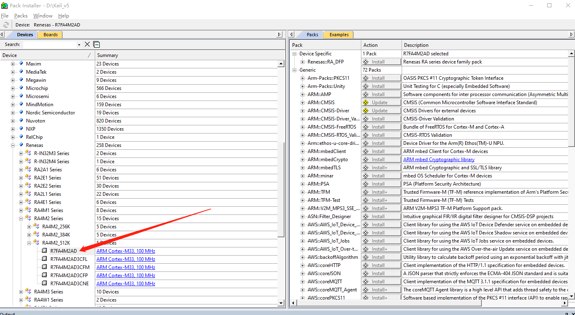Click the left tab-scroll arrow beside Devices tab

(x=2, y=35)
